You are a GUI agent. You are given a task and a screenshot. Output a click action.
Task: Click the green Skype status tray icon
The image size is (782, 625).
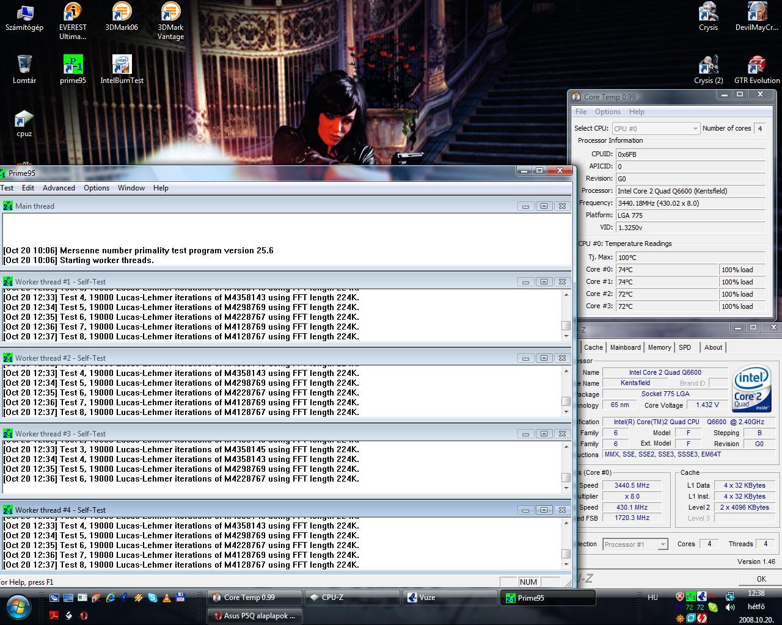(x=713, y=607)
